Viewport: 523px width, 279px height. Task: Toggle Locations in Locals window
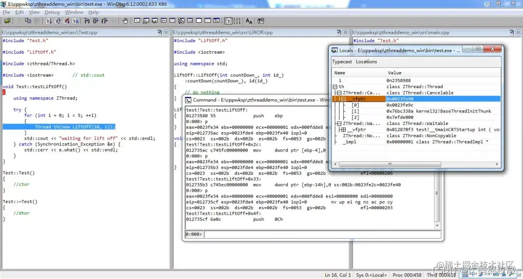click(366, 62)
